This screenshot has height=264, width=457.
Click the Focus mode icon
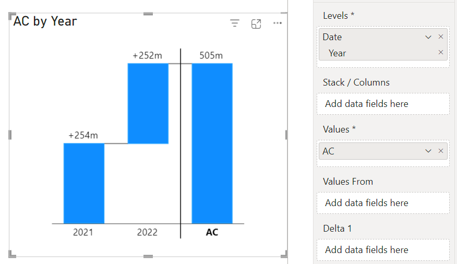click(256, 23)
